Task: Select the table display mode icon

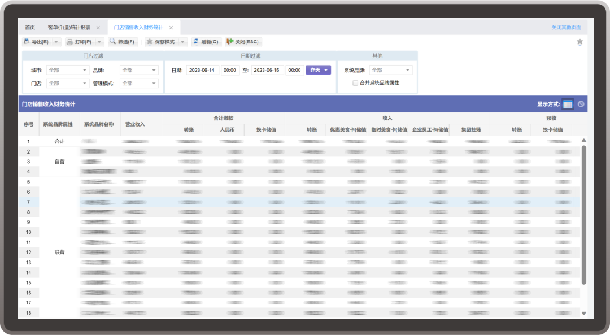Action: pyautogui.click(x=568, y=105)
